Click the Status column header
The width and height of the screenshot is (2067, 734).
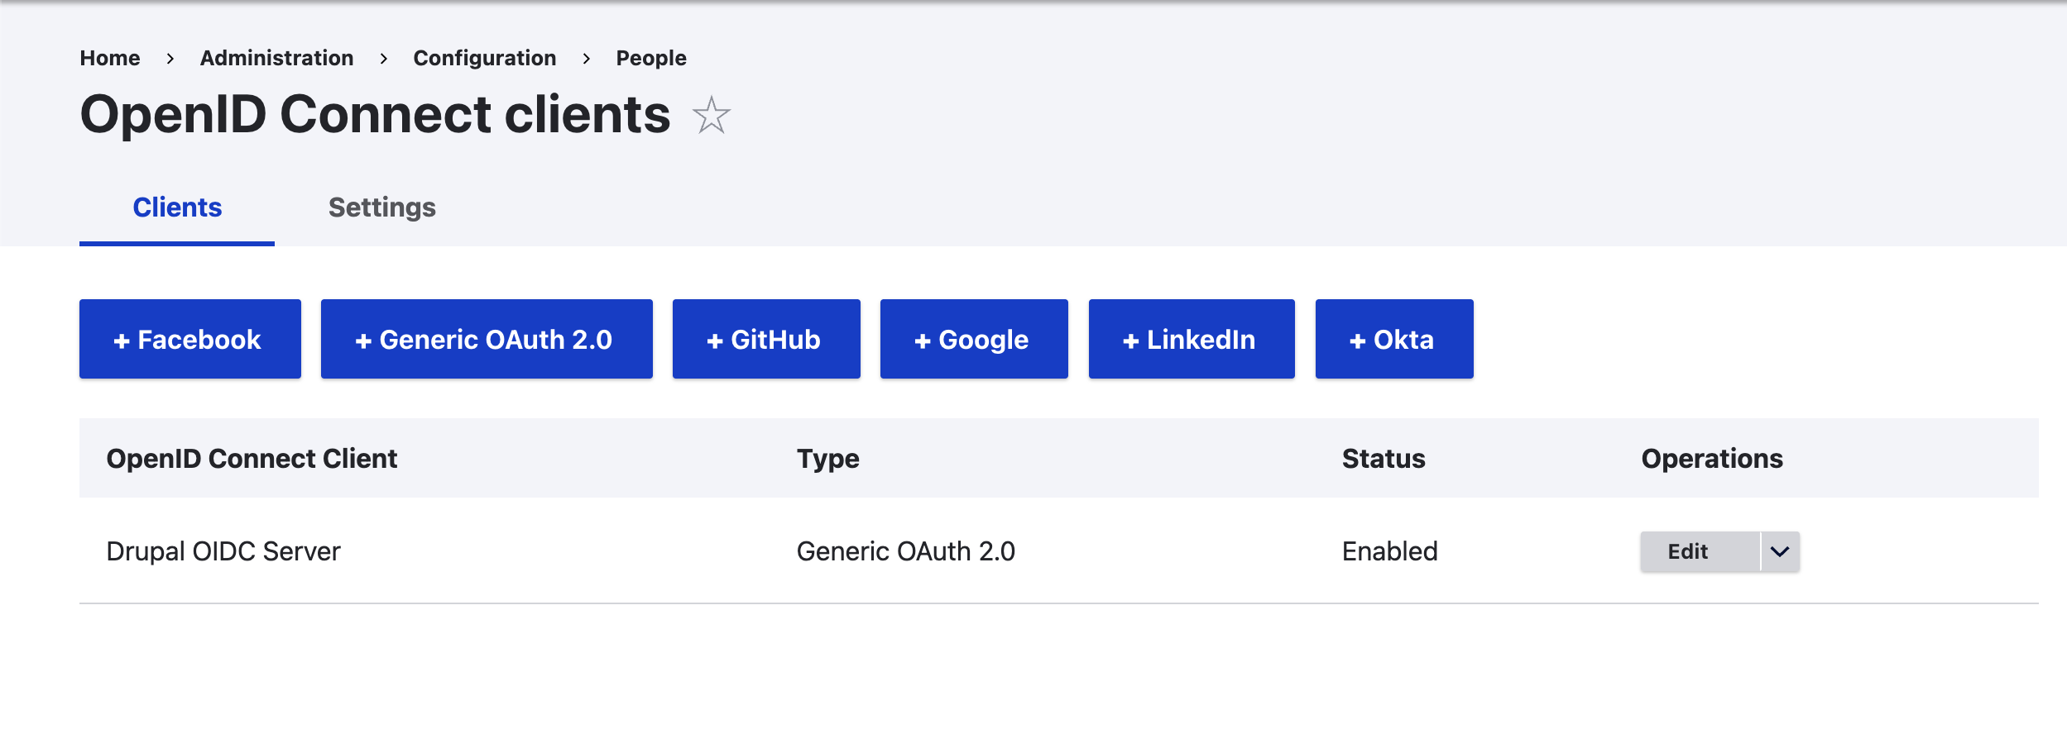click(x=1384, y=459)
